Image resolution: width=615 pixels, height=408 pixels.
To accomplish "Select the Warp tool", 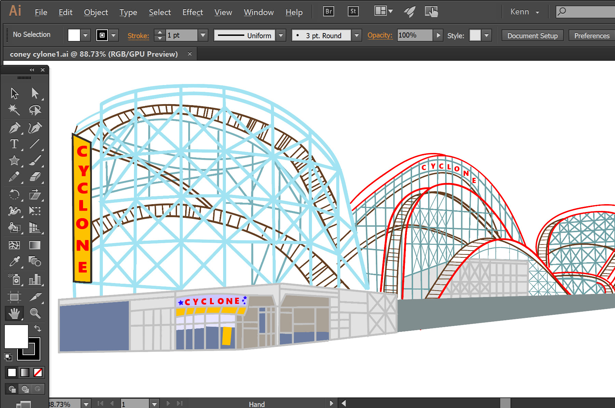I will [x=14, y=211].
